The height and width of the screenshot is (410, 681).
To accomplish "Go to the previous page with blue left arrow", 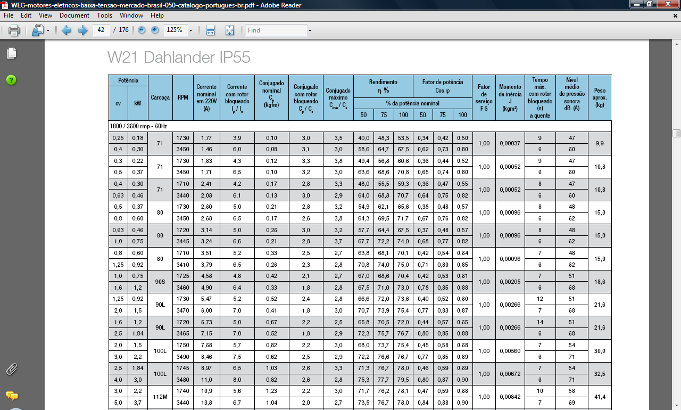I will pos(67,30).
